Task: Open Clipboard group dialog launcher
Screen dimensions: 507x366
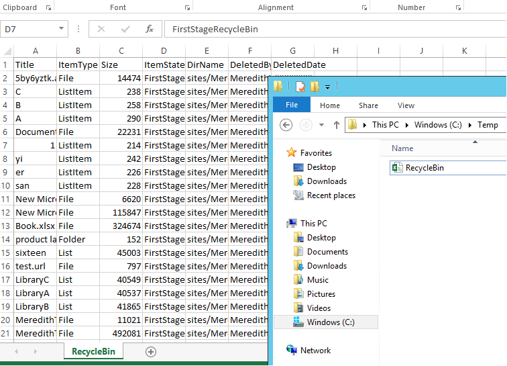Action: pyautogui.click(x=48, y=8)
